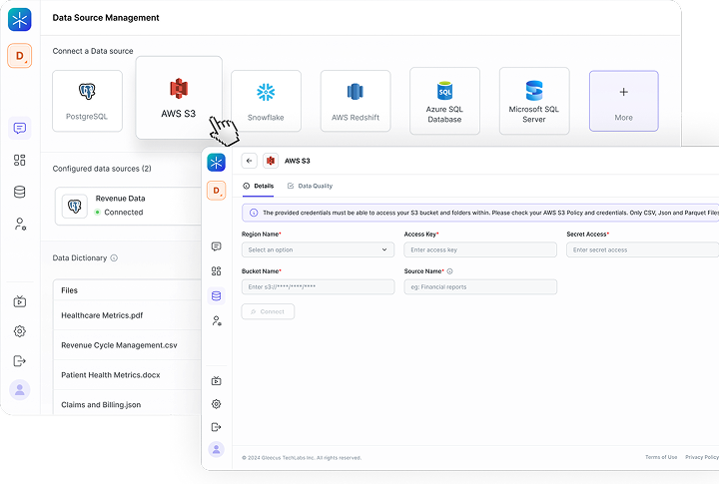Pick the AWS Redshift connector card
719x484 pixels.
point(355,101)
